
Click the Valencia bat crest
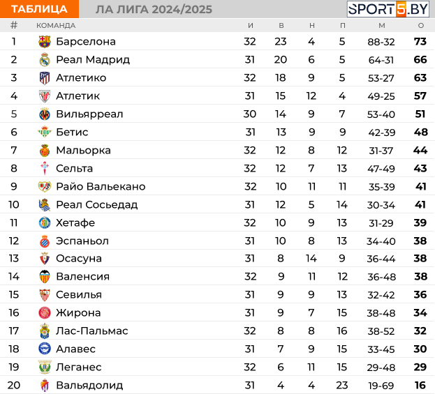pos(45,277)
